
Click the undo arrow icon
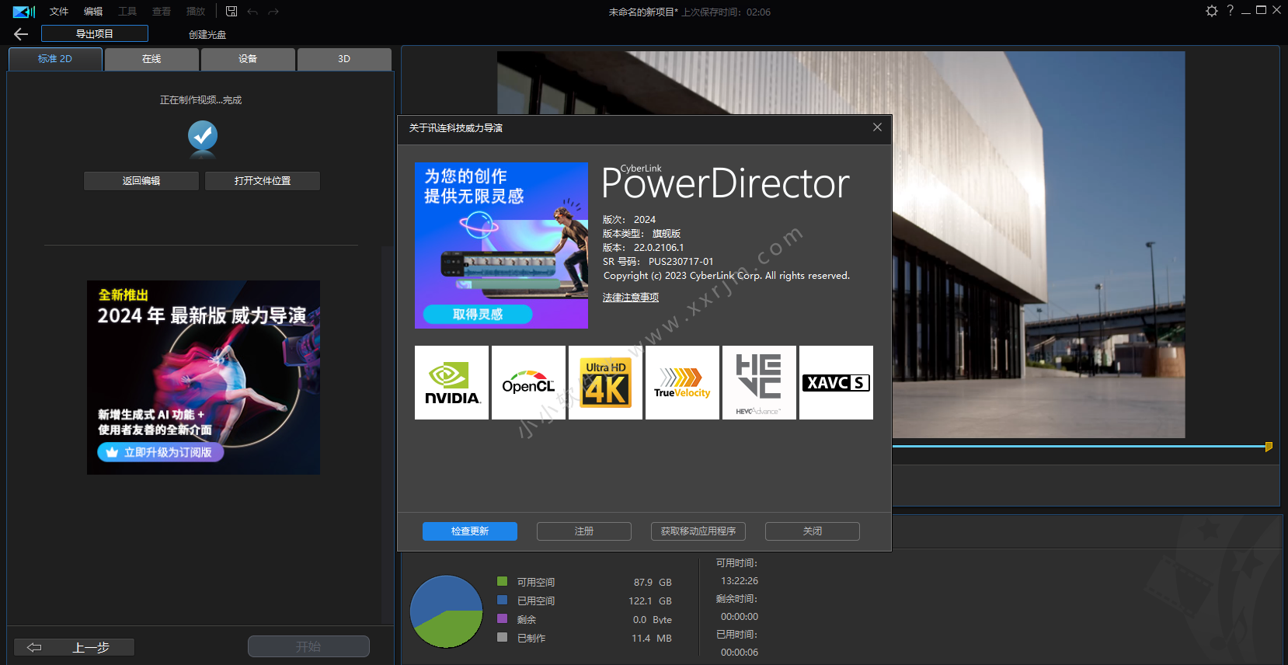tap(252, 12)
